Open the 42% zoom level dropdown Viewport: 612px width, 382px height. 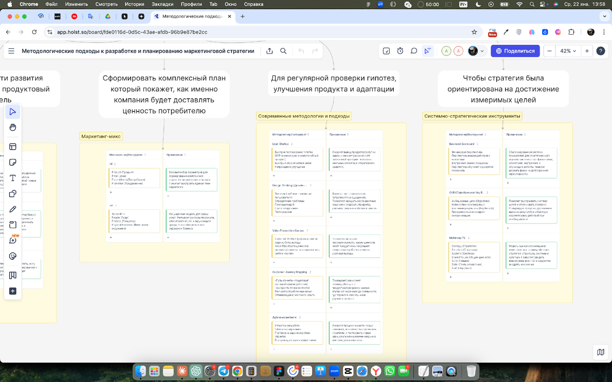pyautogui.click(x=568, y=51)
